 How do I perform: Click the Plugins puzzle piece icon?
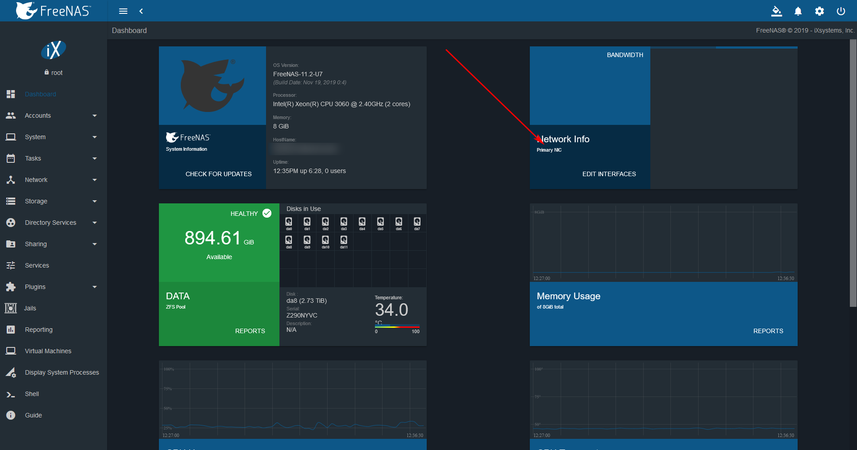pos(11,287)
